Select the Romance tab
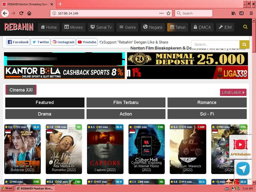 (207, 102)
